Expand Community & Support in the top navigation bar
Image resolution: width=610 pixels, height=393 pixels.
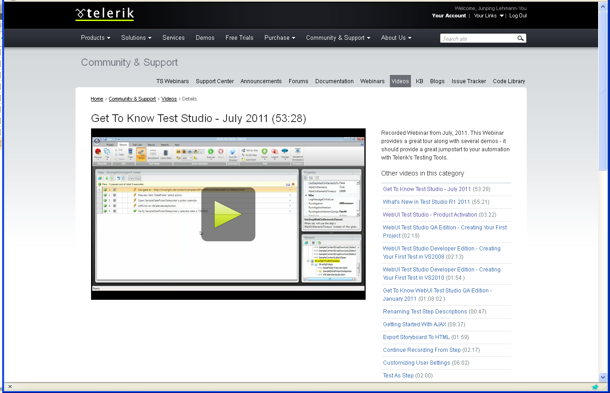(338, 38)
